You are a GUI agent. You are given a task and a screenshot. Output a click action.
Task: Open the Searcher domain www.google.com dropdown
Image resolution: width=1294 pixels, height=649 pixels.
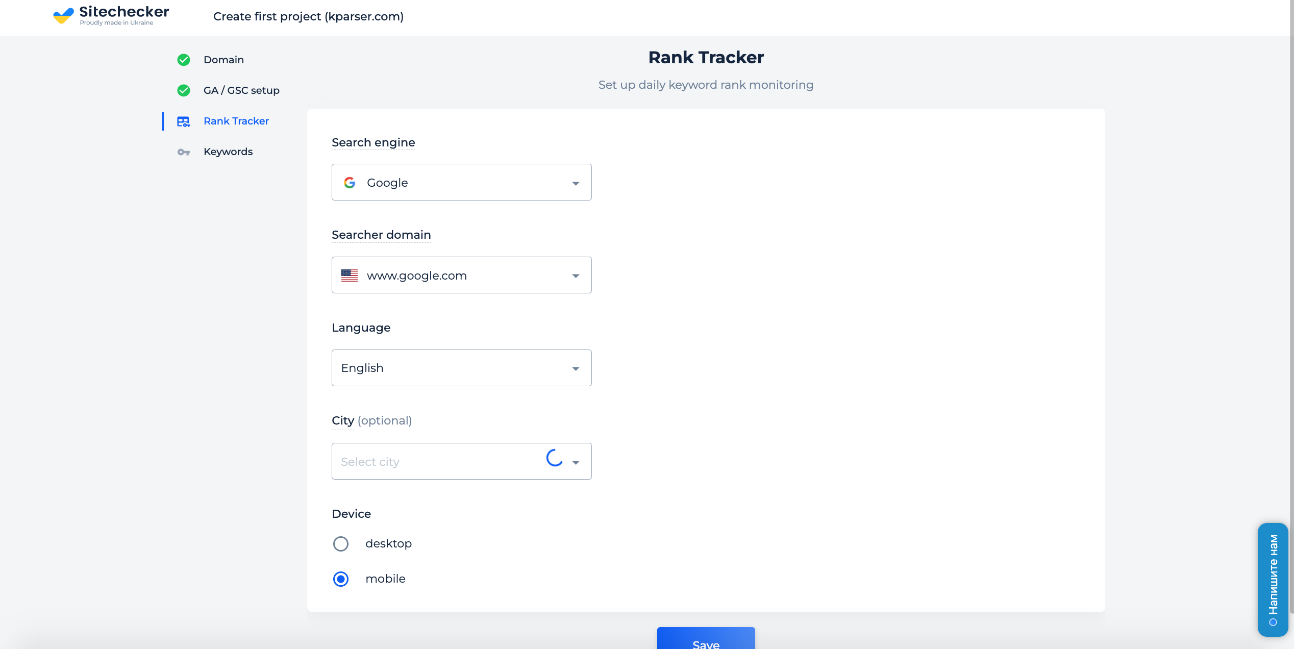[x=462, y=275]
